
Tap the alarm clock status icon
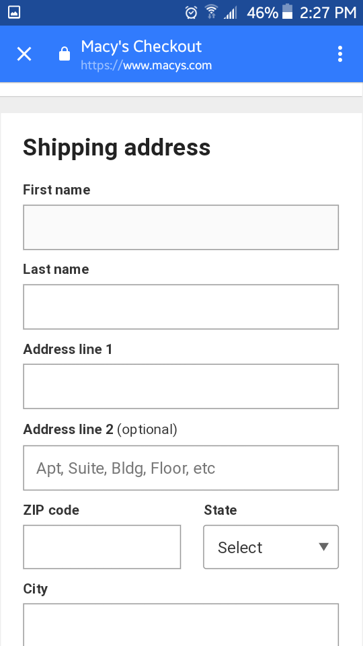click(x=191, y=12)
